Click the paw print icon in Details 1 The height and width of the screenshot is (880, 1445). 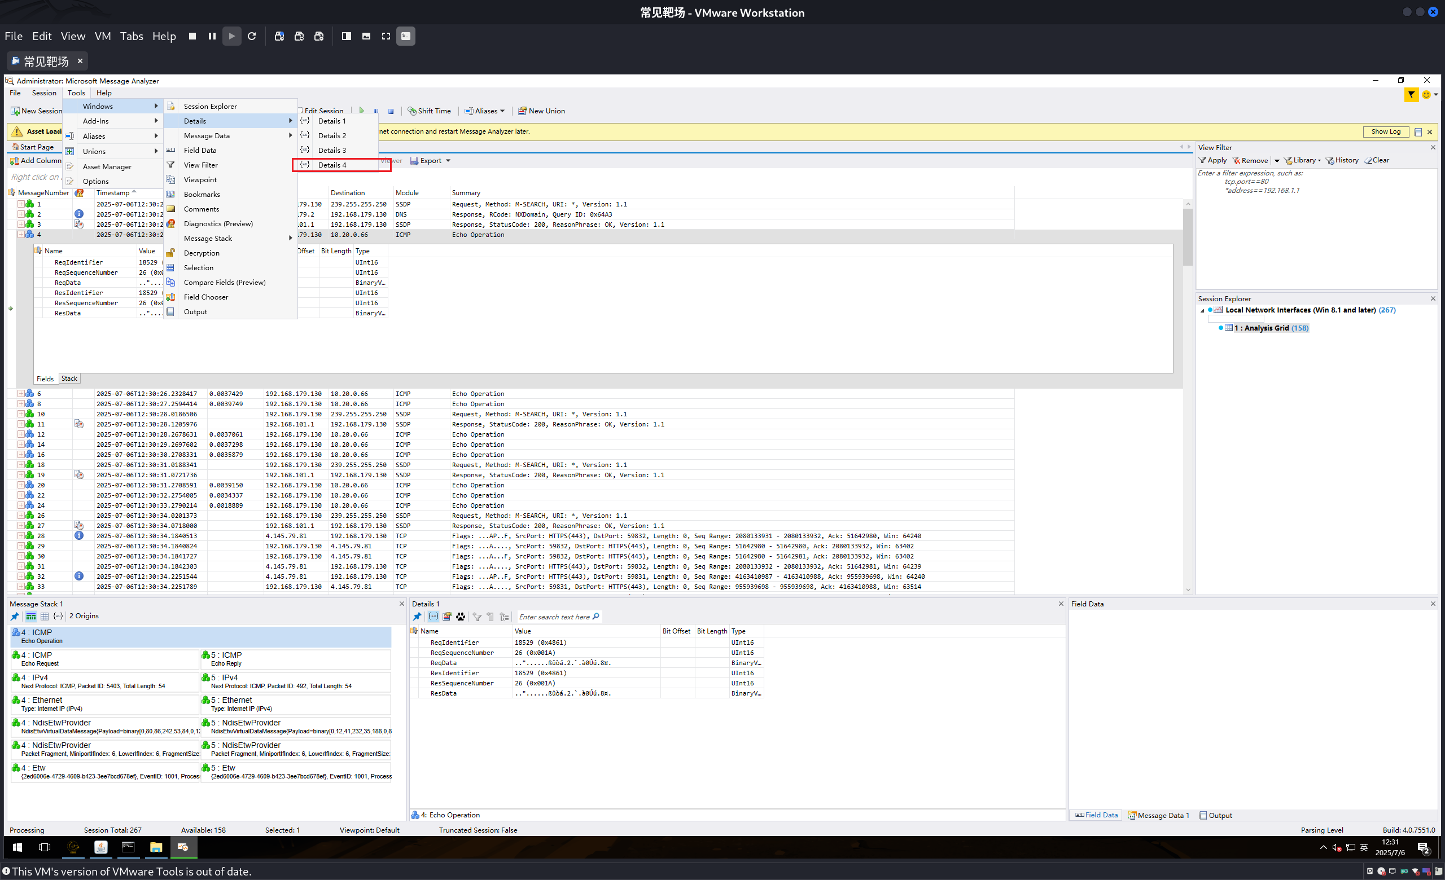coord(461,617)
